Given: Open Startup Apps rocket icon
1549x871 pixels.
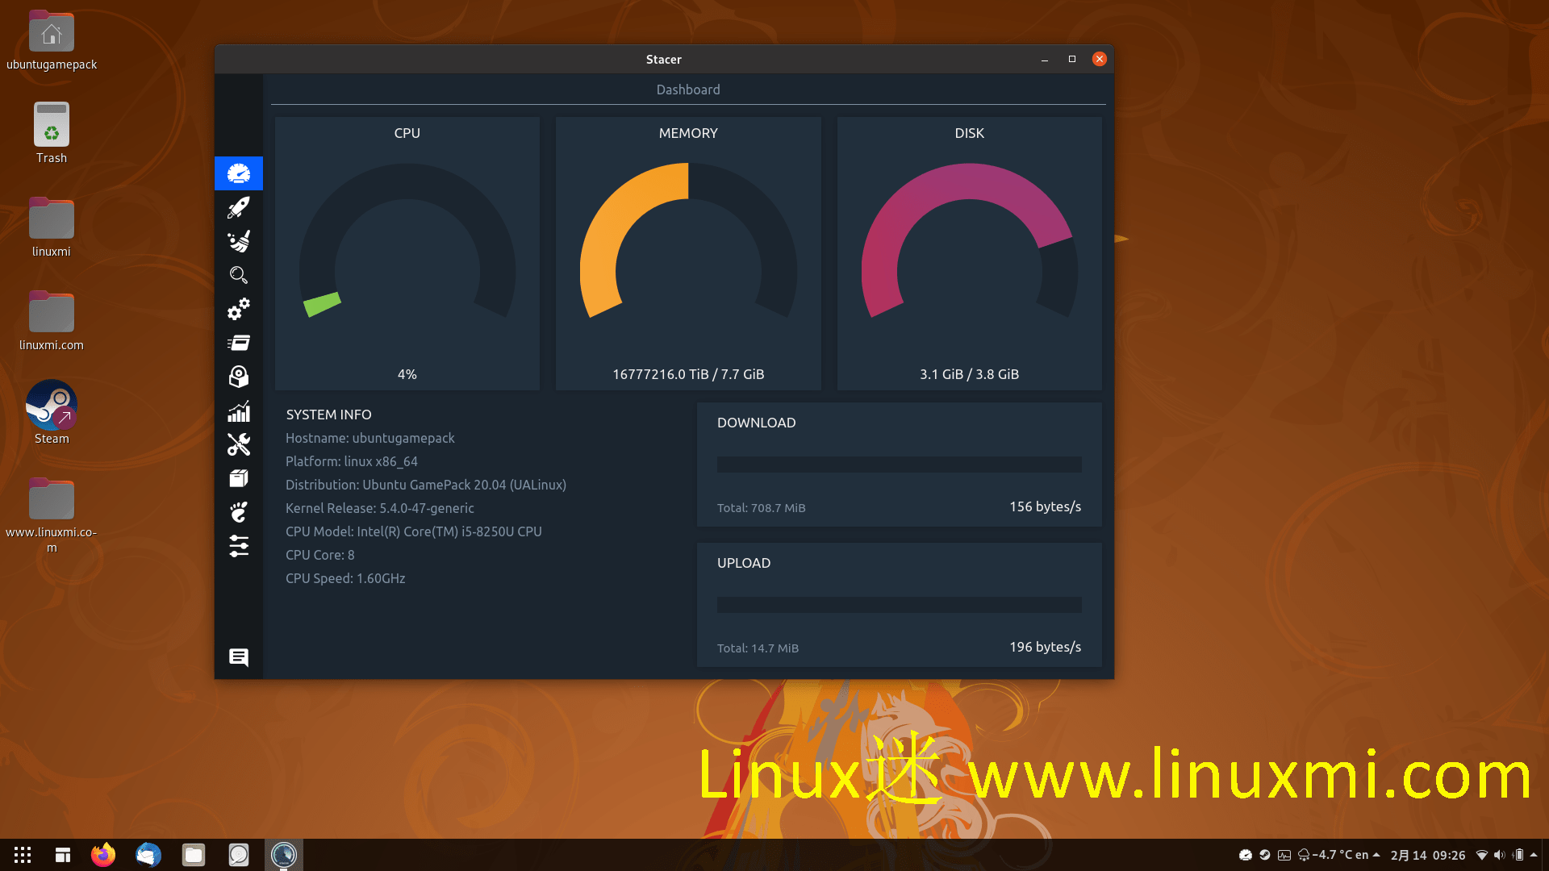Looking at the screenshot, I should [x=239, y=207].
